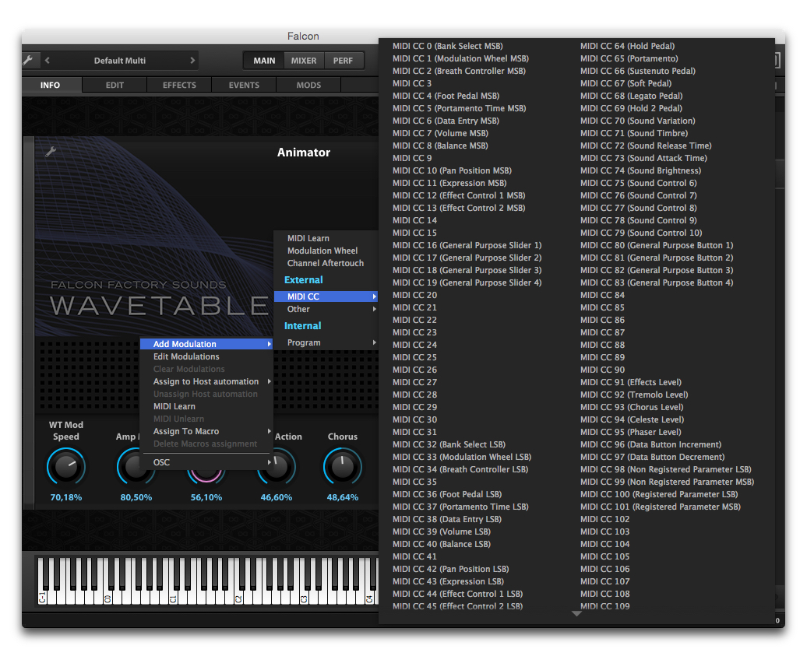807x656 pixels.
Task: Click the WT Mod Speed value 70,18%
Action: point(66,497)
